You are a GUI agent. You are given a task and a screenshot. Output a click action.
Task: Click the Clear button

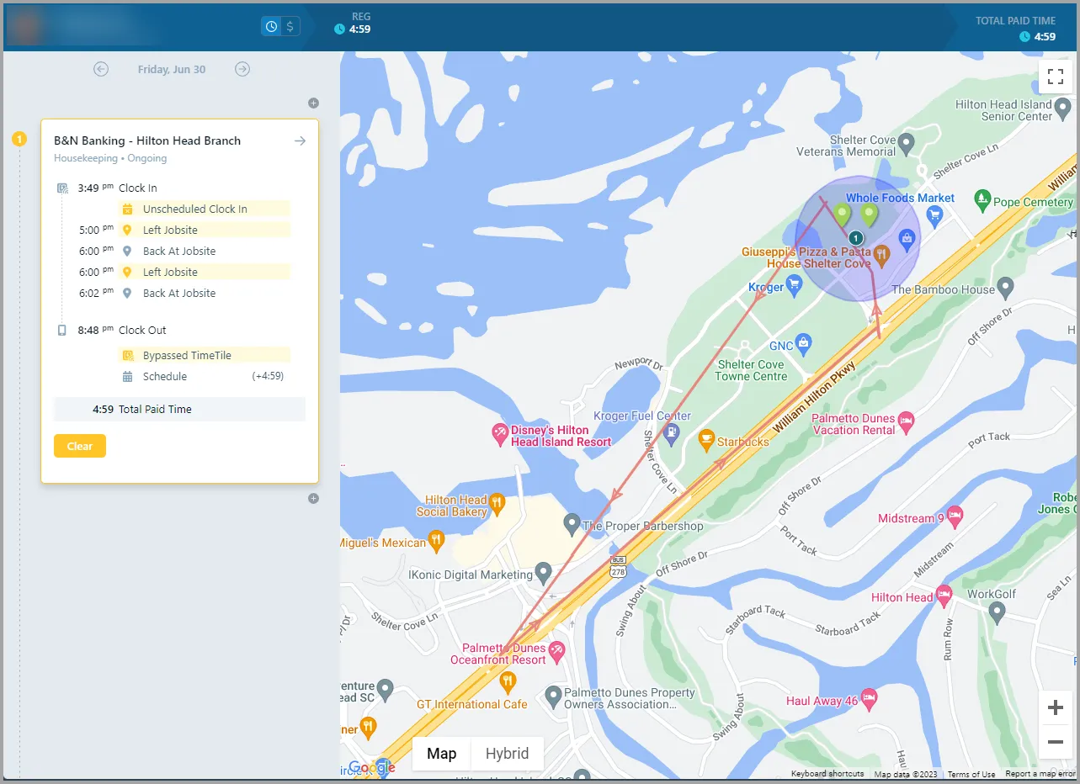pos(80,446)
